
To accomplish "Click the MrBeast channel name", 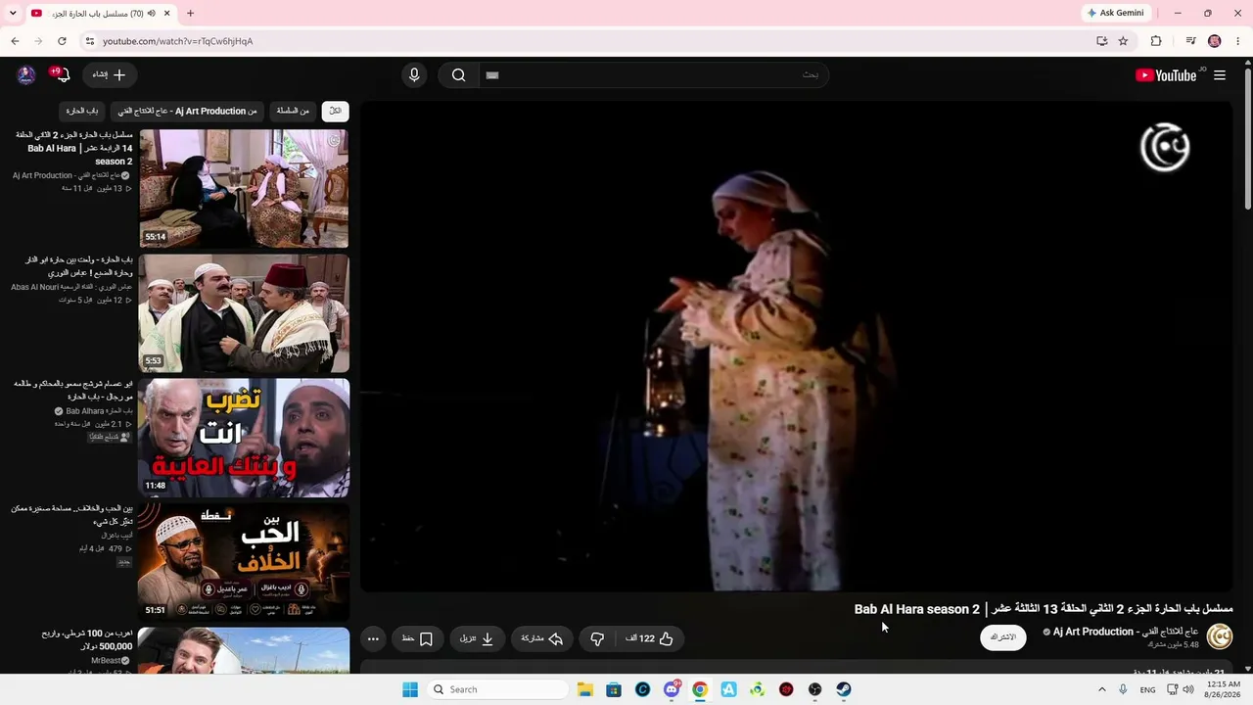I will (x=106, y=661).
